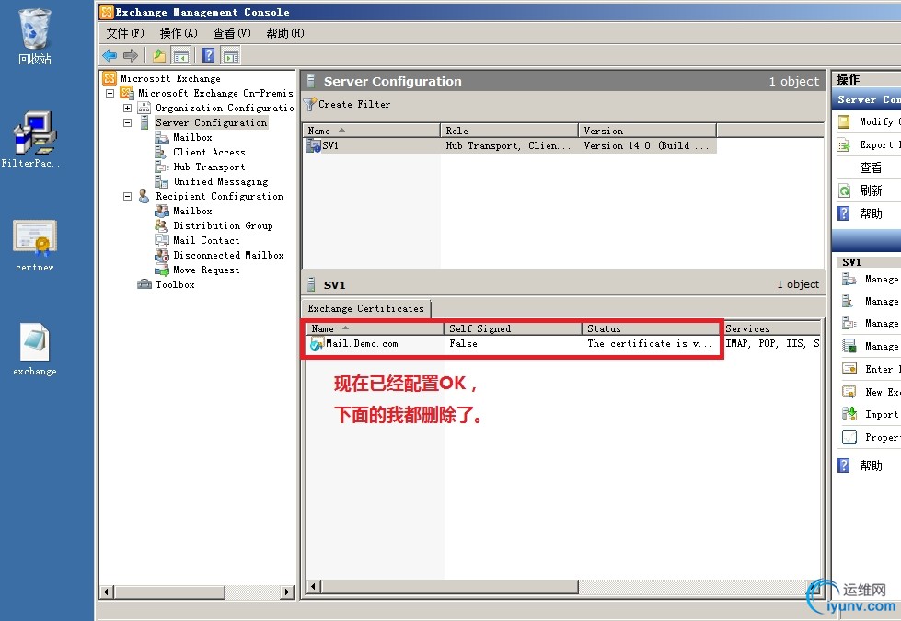The width and height of the screenshot is (901, 621).
Task: Click the SV1 server icon in the list
Action: click(x=314, y=146)
